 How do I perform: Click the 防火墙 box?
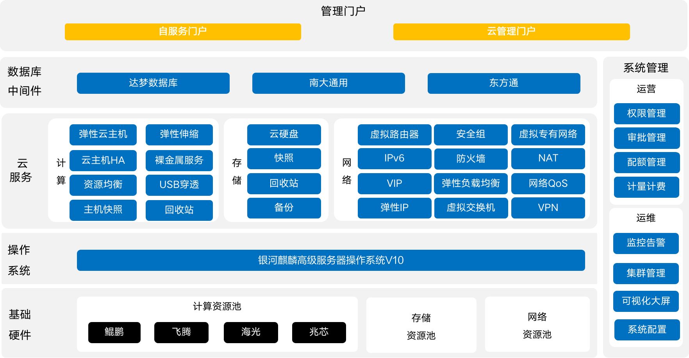point(471,158)
